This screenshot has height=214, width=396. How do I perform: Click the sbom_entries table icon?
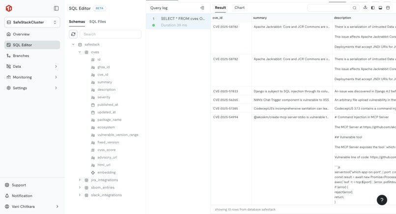coord(86,188)
